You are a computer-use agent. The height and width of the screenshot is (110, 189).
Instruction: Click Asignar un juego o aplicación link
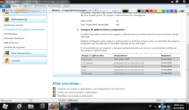pyautogui.click(x=91, y=89)
